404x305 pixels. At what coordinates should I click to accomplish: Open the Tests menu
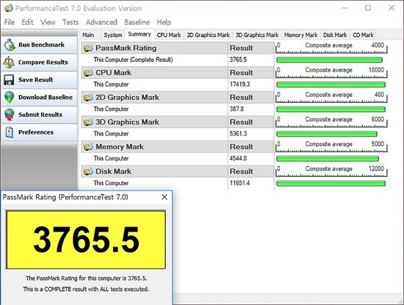pos(70,22)
